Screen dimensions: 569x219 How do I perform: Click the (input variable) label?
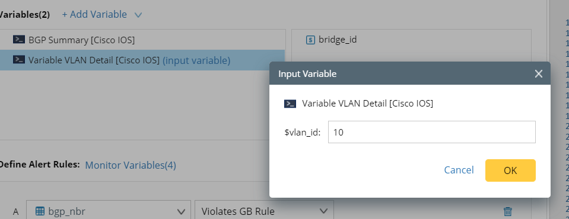(x=196, y=60)
